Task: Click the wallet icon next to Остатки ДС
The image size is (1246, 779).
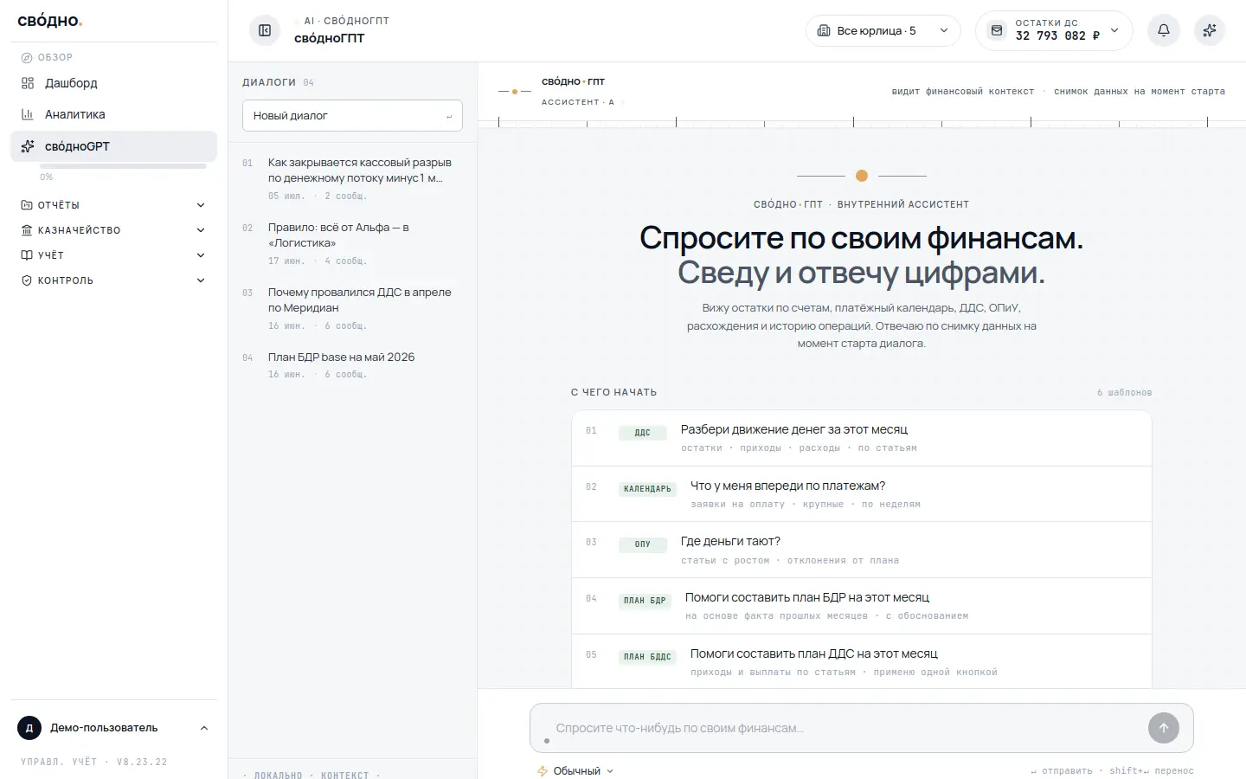Action: pyautogui.click(x=997, y=30)
